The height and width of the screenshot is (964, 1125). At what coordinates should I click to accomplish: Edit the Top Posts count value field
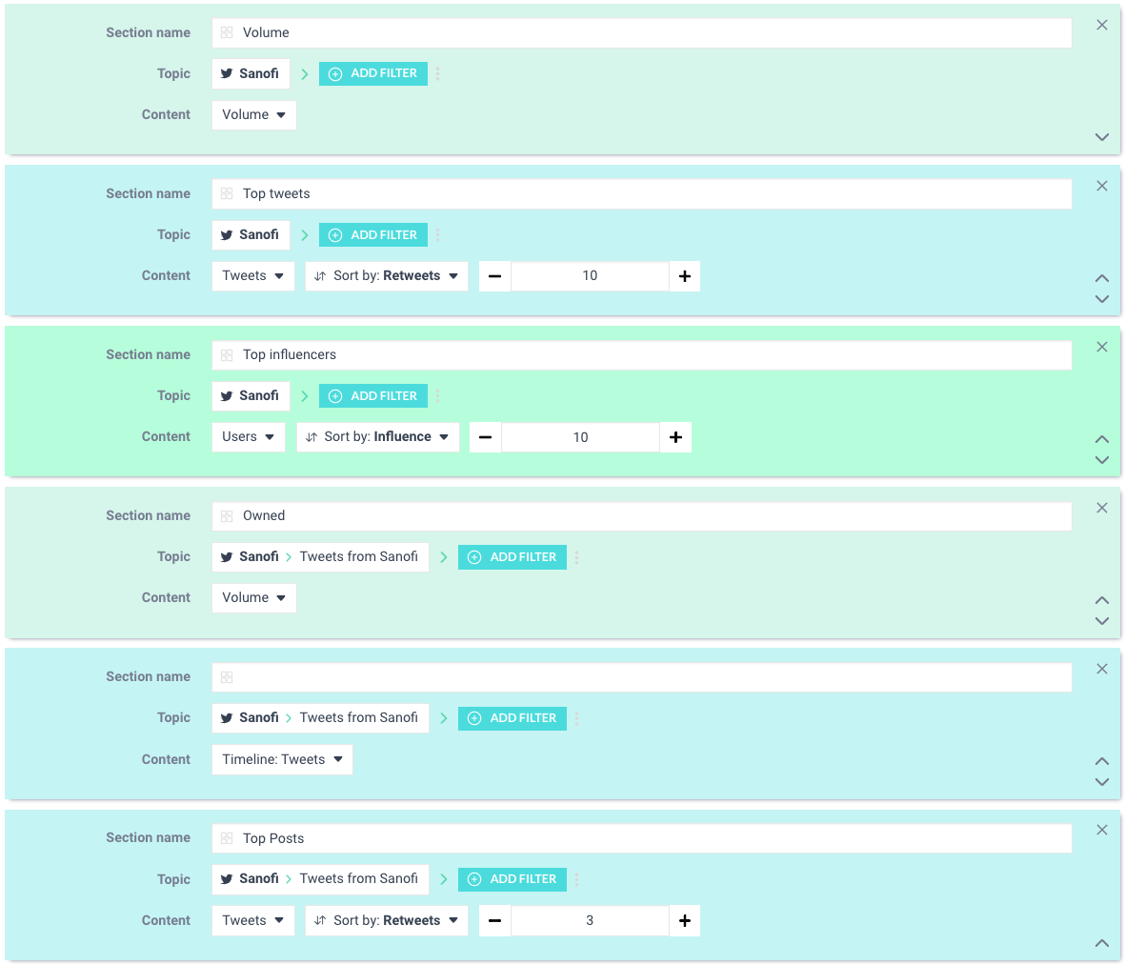[590, 920]
